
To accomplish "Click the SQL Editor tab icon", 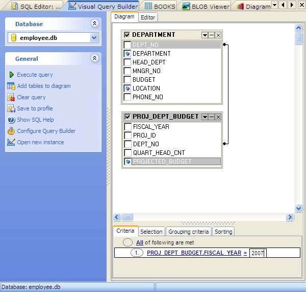I will 14,6.
